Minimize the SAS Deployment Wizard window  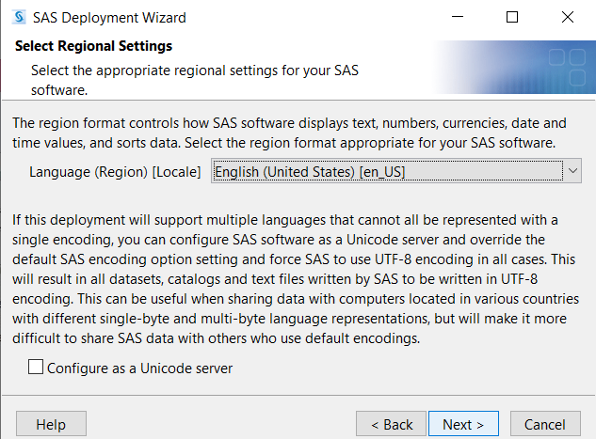point(458,17)
